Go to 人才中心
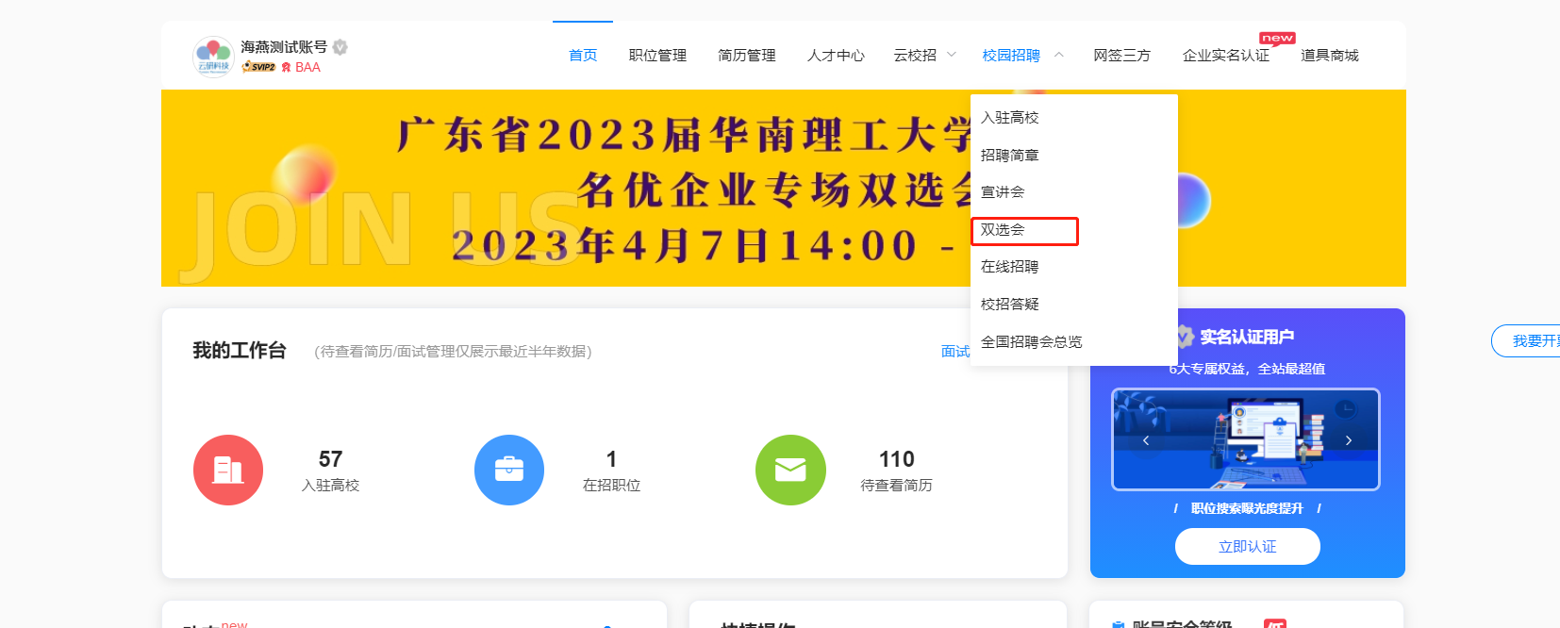Screen dimensions: 1560x628 click(836, 56)
